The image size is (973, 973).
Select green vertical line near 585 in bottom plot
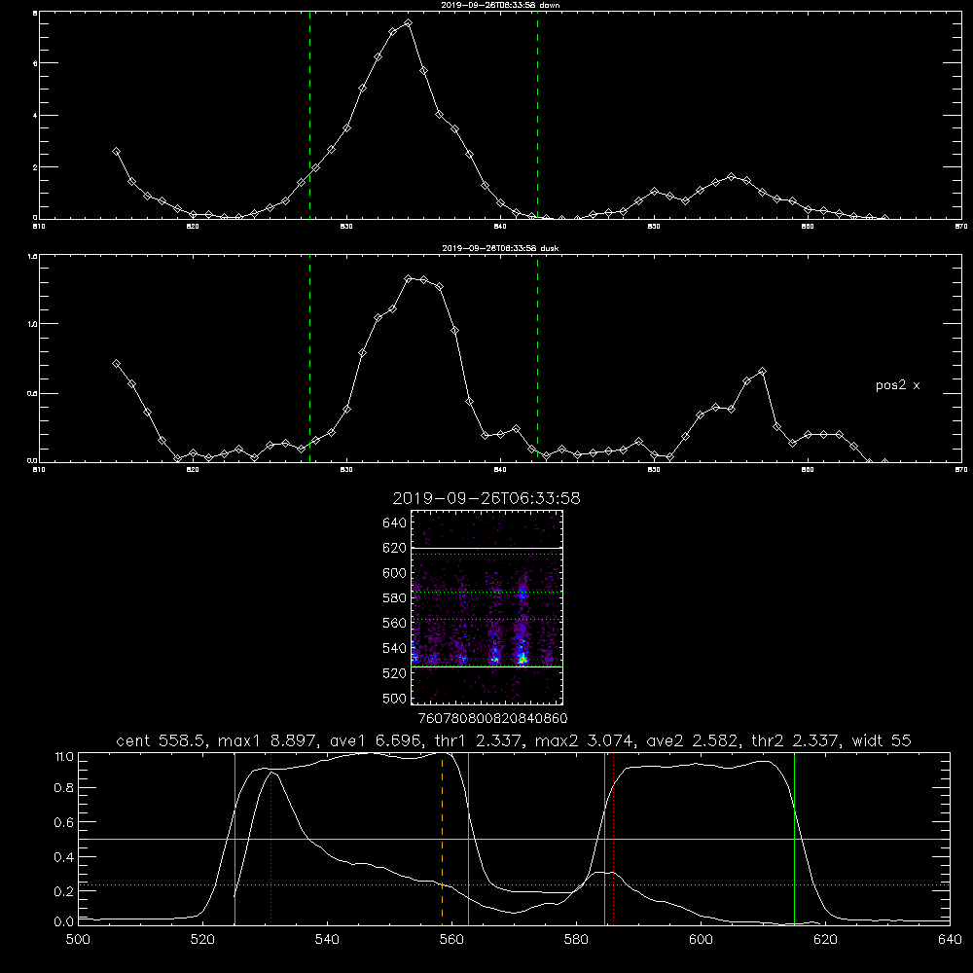pyautogui.click(x=604, y=838)
